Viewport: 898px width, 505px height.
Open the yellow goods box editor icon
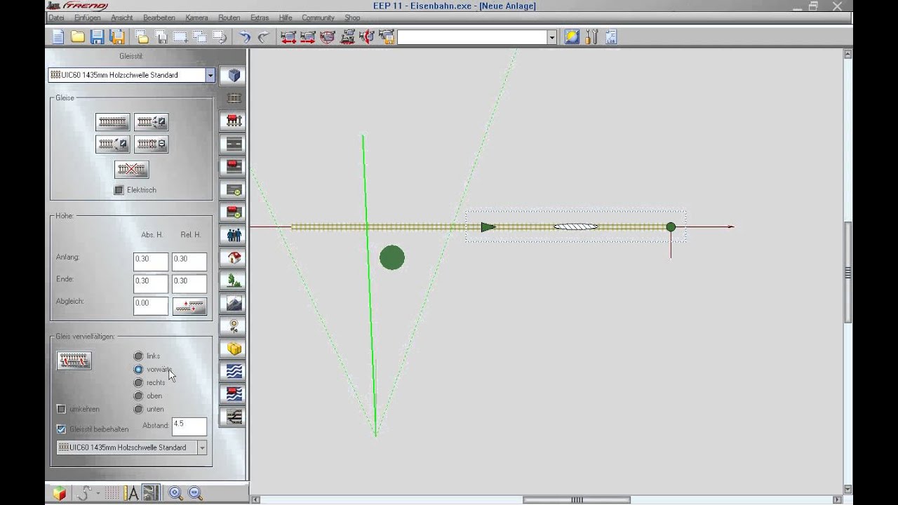pos(234,349)
